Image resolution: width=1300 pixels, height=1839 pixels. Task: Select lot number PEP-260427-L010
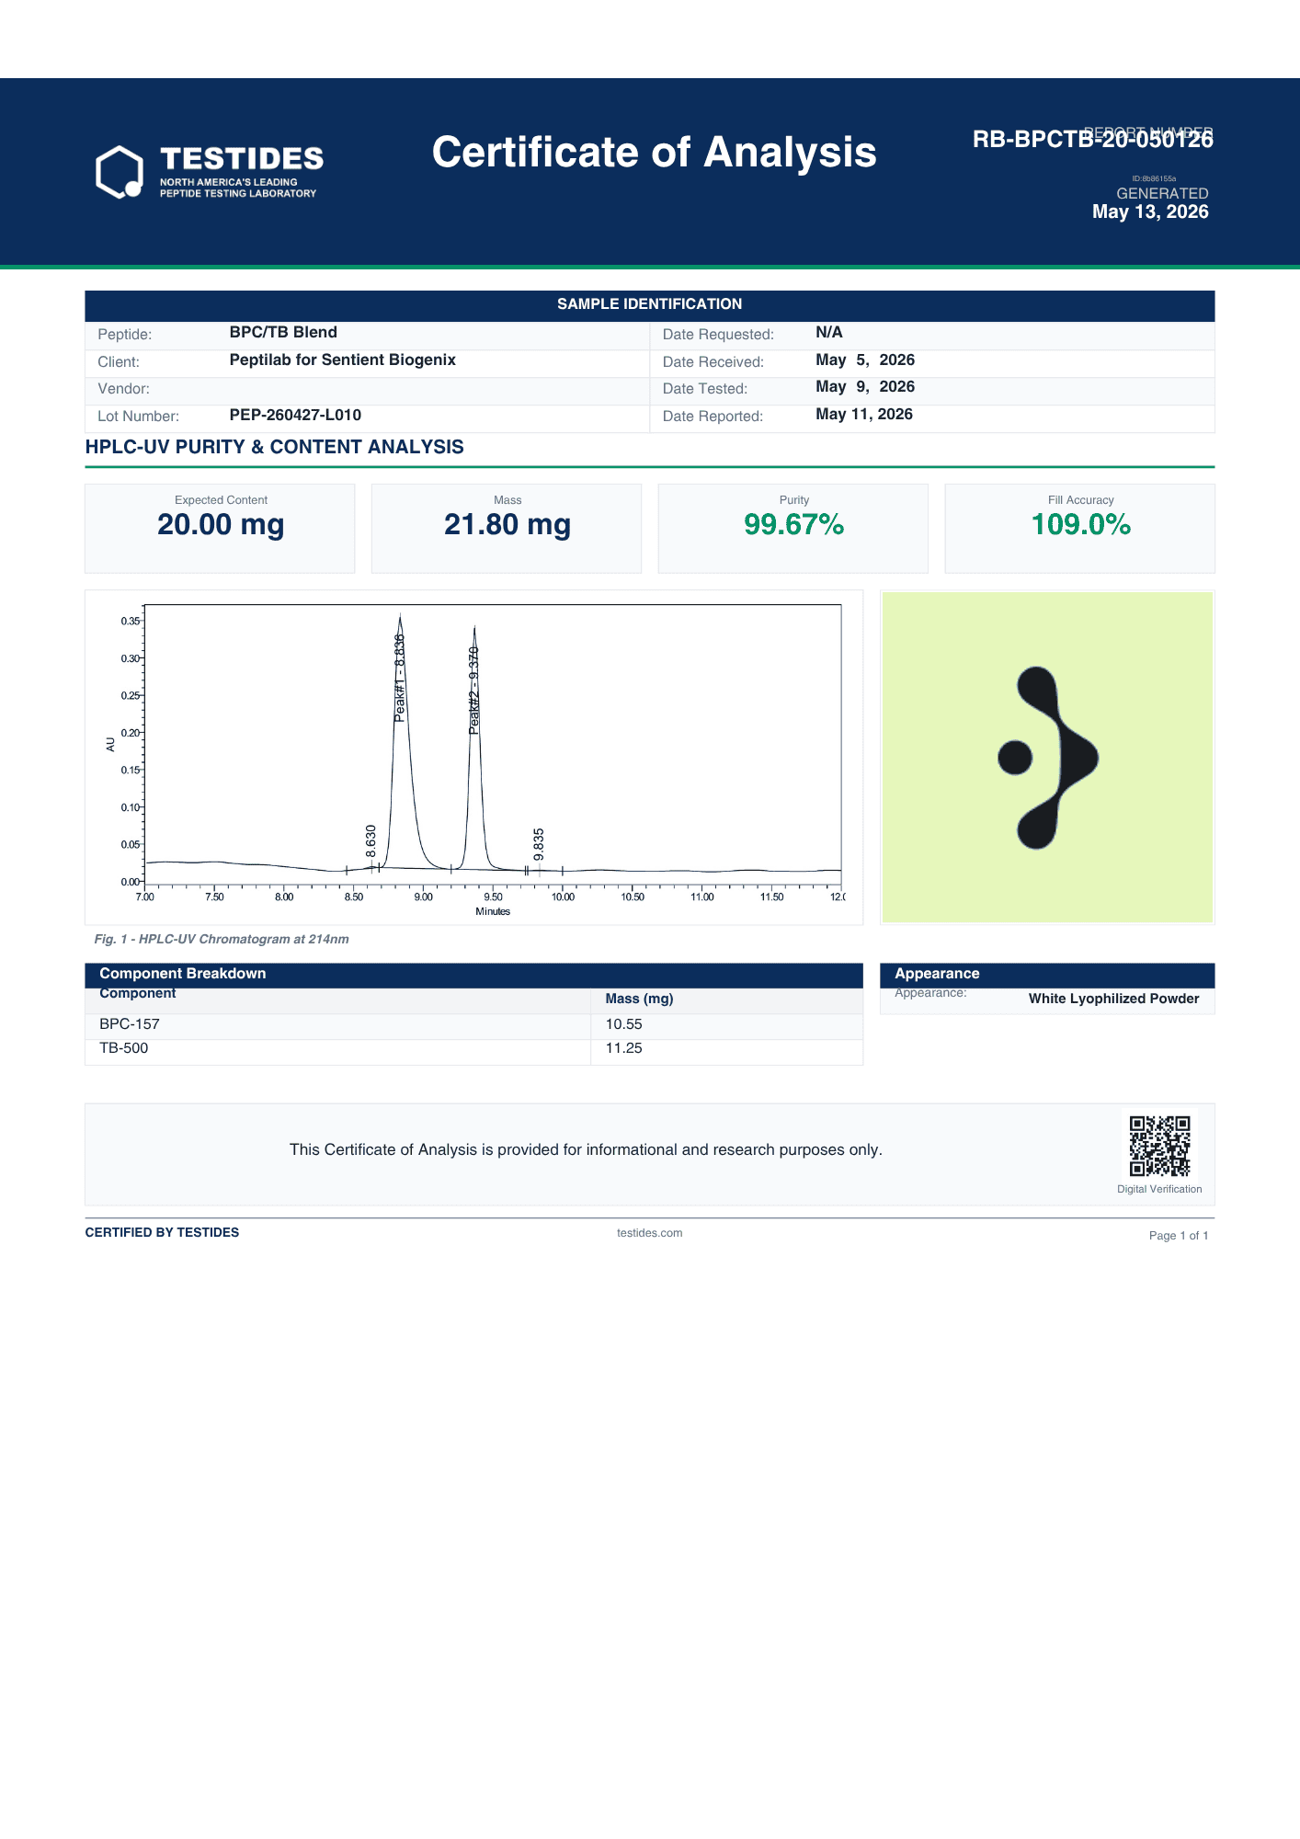point(295,415)
